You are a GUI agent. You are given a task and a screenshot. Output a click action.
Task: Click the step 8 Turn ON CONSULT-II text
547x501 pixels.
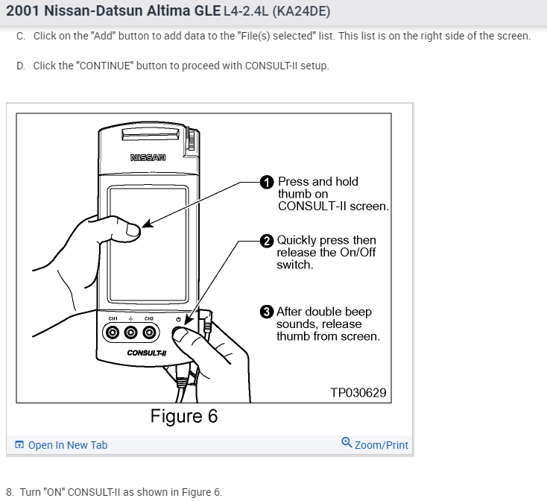(114, 492)
